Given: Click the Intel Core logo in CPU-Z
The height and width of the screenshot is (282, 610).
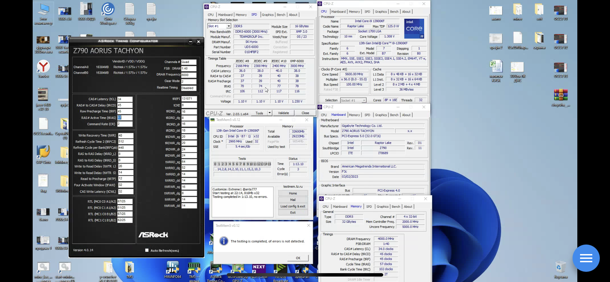Looking at the screenshot, I should 414,29.
